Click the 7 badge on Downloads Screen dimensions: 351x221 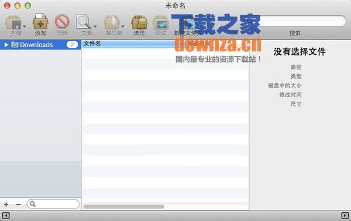72,45
